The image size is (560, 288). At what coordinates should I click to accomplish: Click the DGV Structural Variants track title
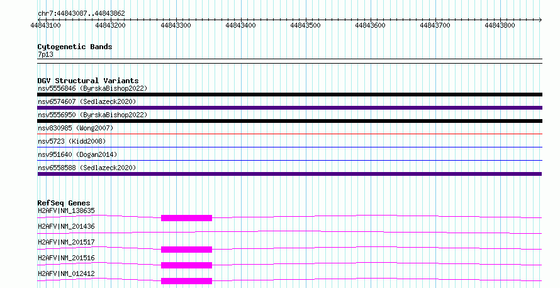(88, 81)
